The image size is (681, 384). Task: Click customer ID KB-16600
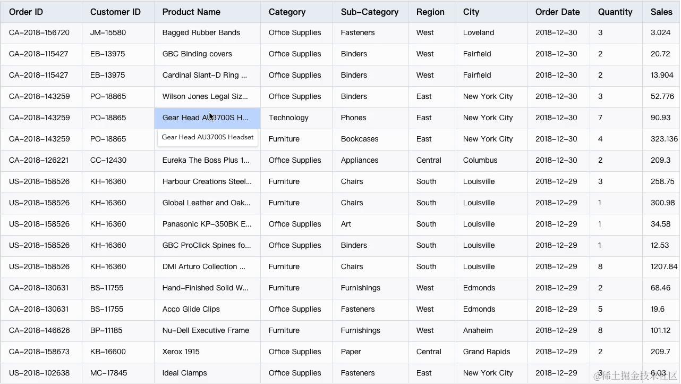click(x=106, y=352)
